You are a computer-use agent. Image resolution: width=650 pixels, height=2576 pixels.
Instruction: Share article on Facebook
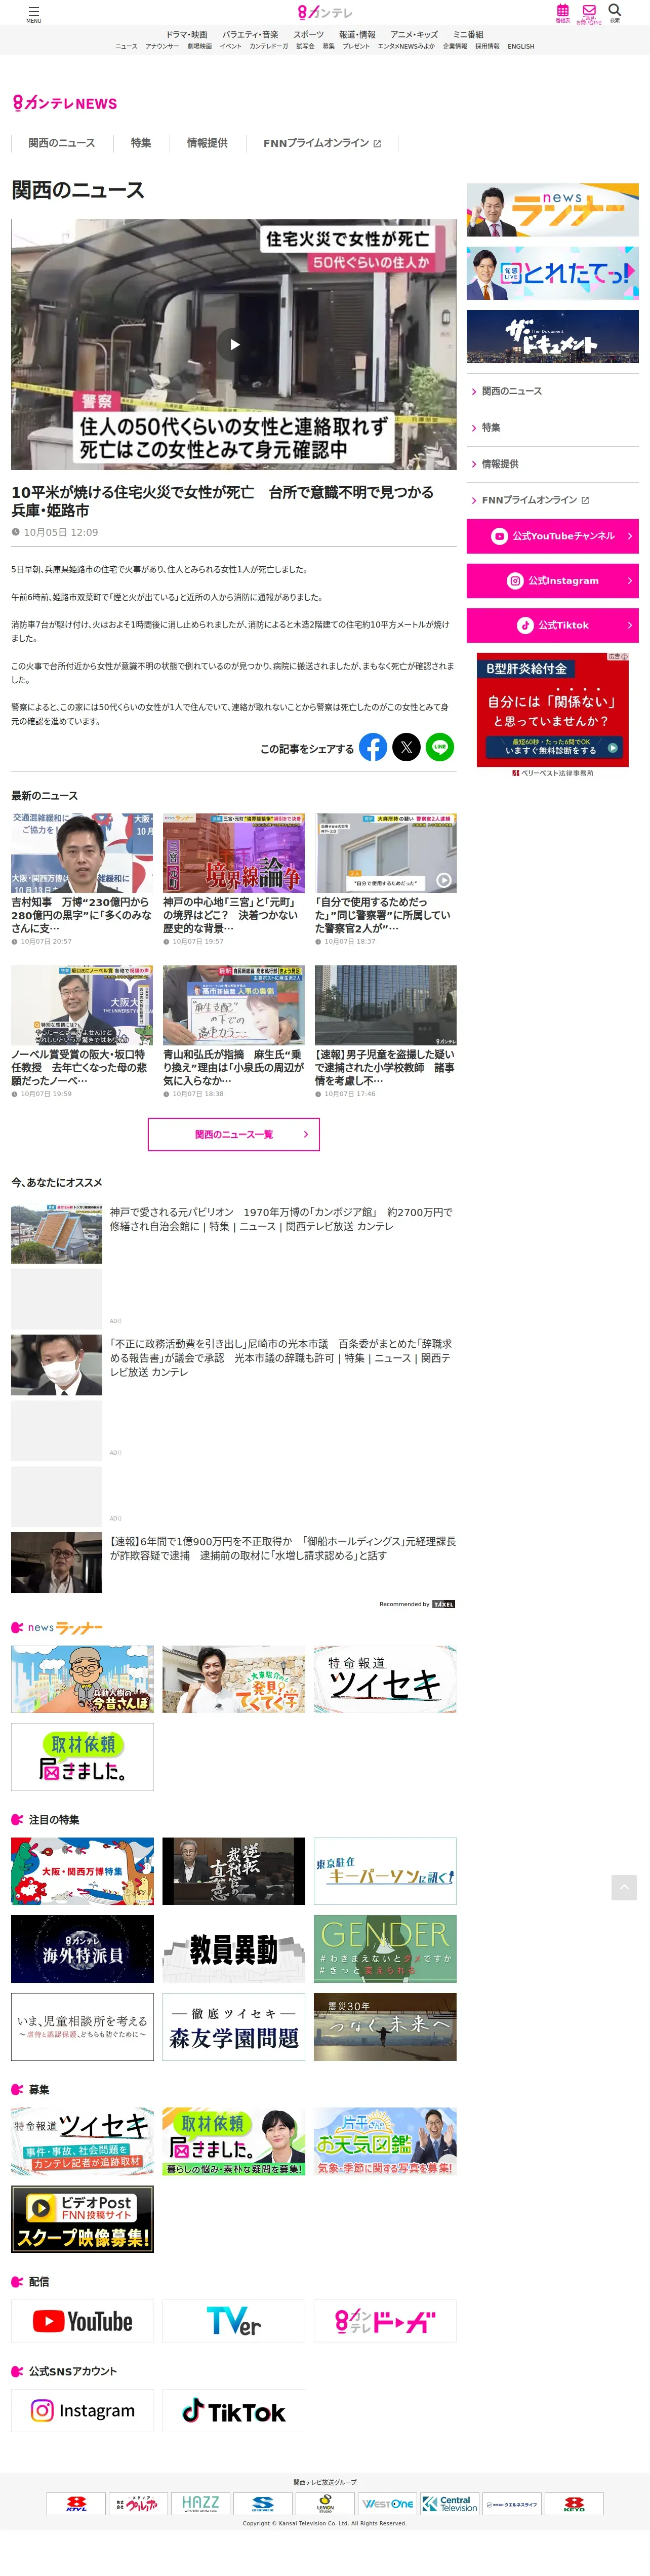click(373, 747)
